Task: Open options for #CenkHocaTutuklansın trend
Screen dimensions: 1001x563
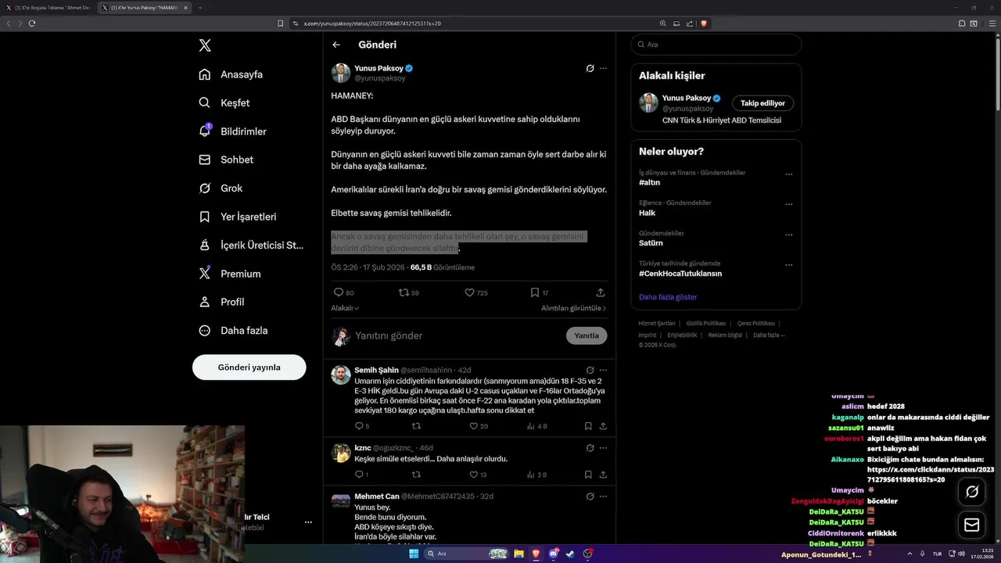Action: (788, 265)
